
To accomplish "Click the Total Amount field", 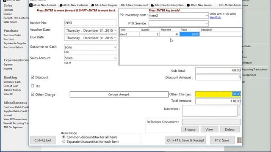I will click(x=218, y=101).
